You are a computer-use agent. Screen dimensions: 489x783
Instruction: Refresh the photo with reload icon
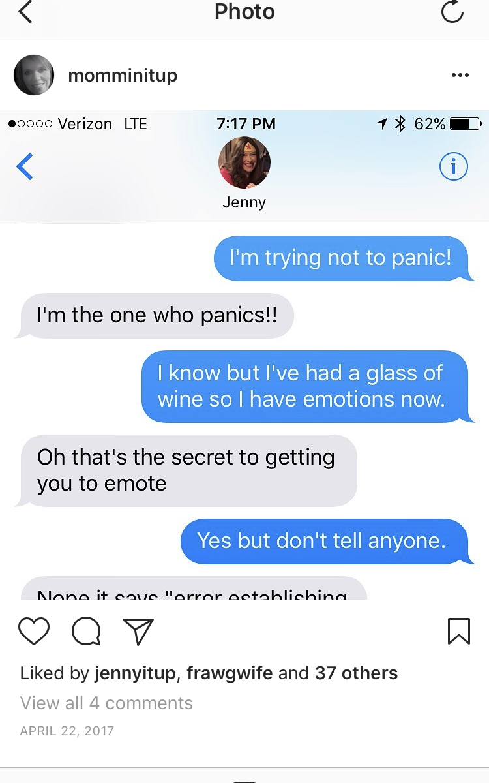pyautogui.click(x=452, y=12)
